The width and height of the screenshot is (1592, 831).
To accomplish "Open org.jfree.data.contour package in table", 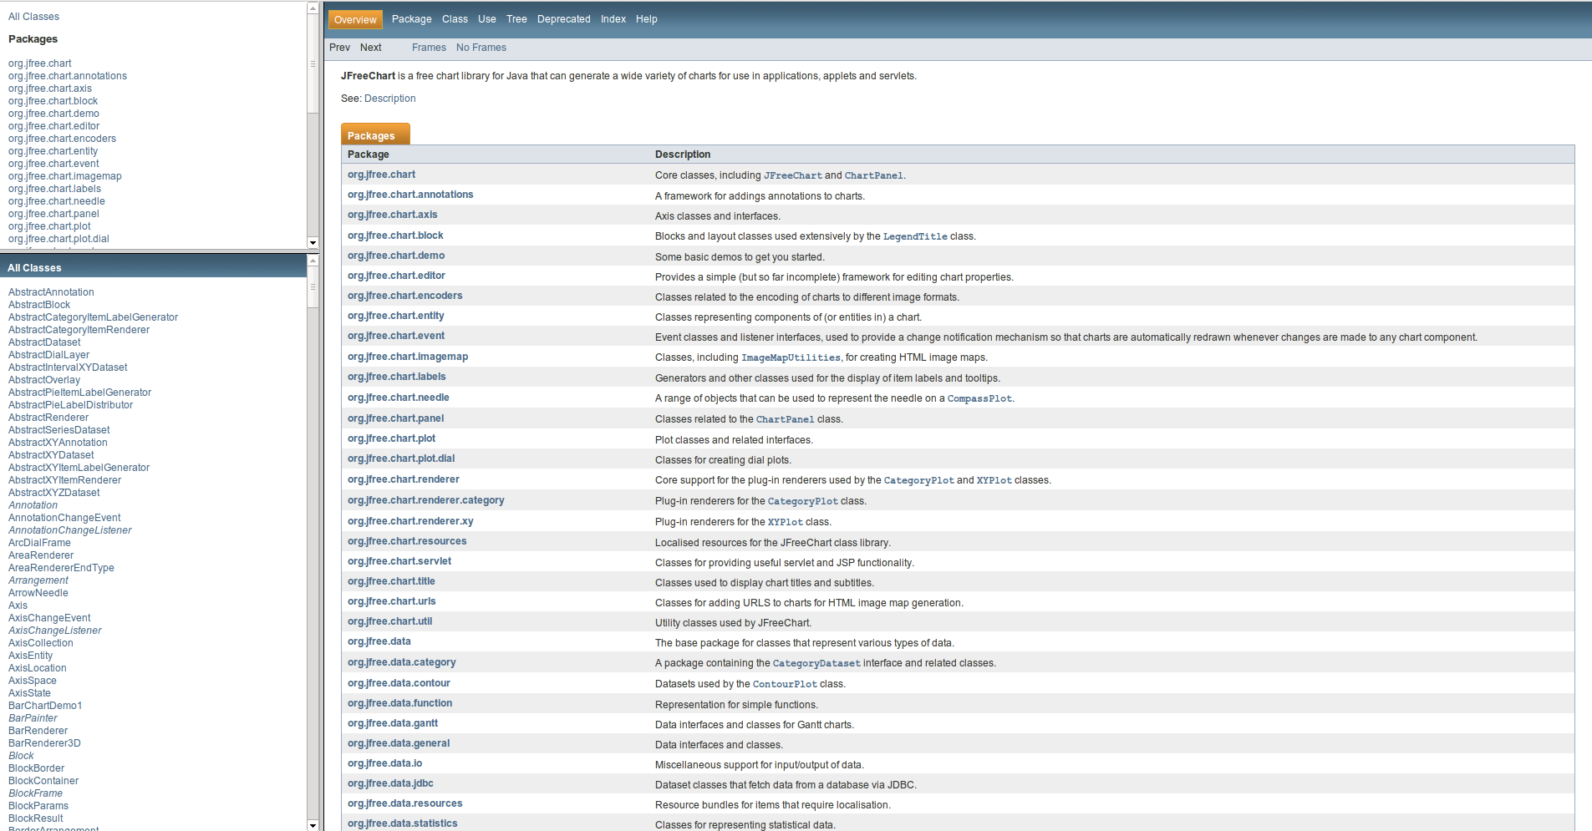I will coord(399,683).
